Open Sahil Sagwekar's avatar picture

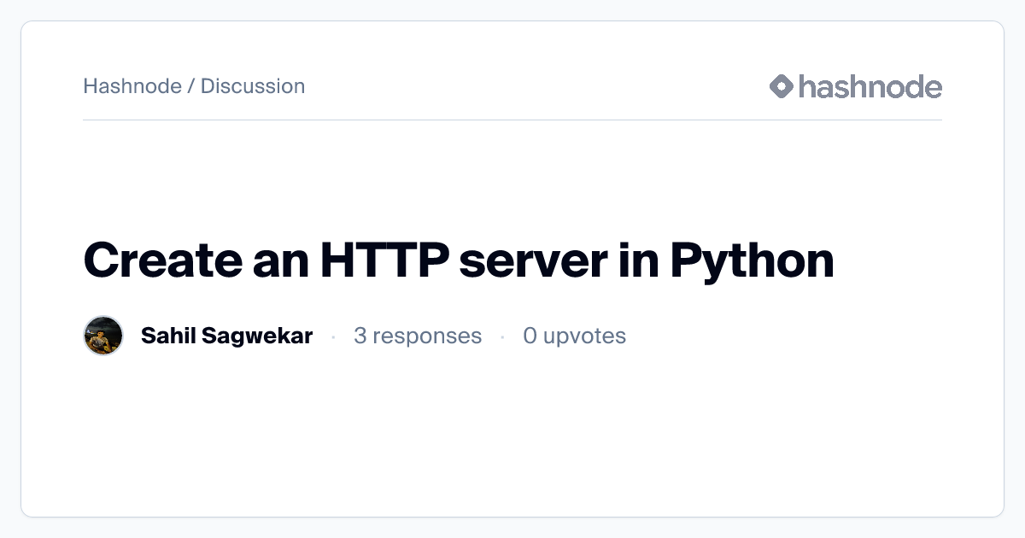point(103,336)
